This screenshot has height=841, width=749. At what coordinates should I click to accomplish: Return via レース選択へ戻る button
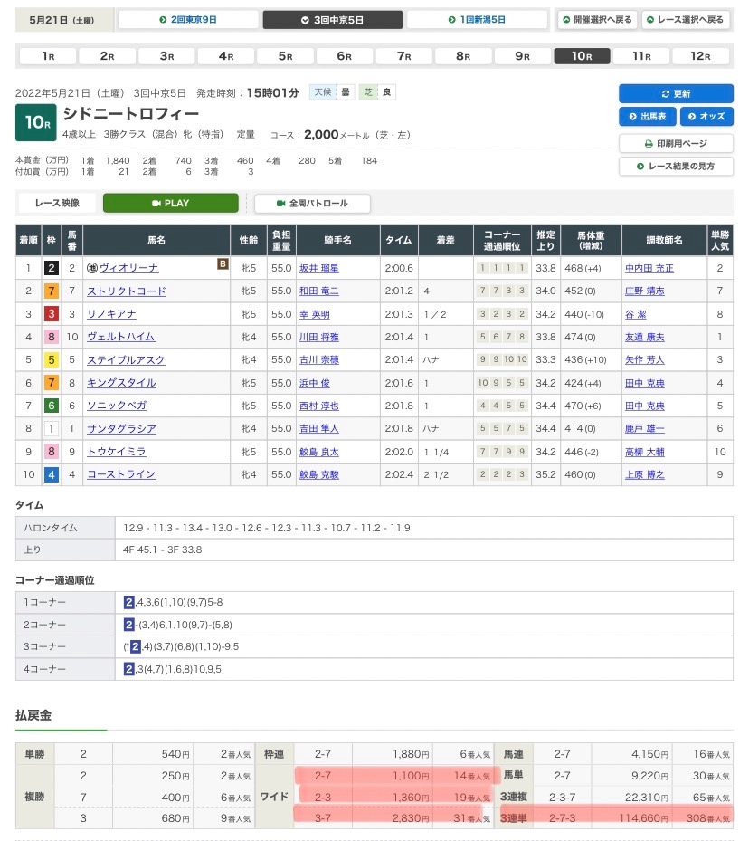coord(685,19)
